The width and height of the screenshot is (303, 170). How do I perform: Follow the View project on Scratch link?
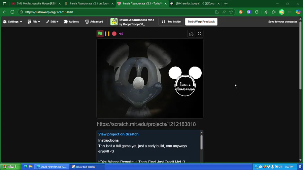(x=118, y=134)
